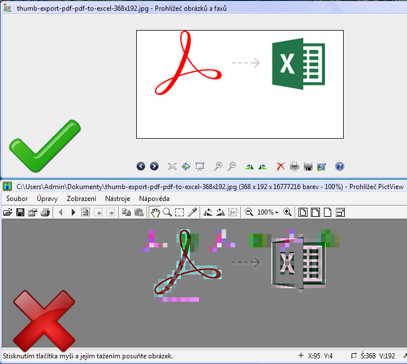Click first page-fit view icon in PictView
Viewport: 407px width, 364px height.
303,212
